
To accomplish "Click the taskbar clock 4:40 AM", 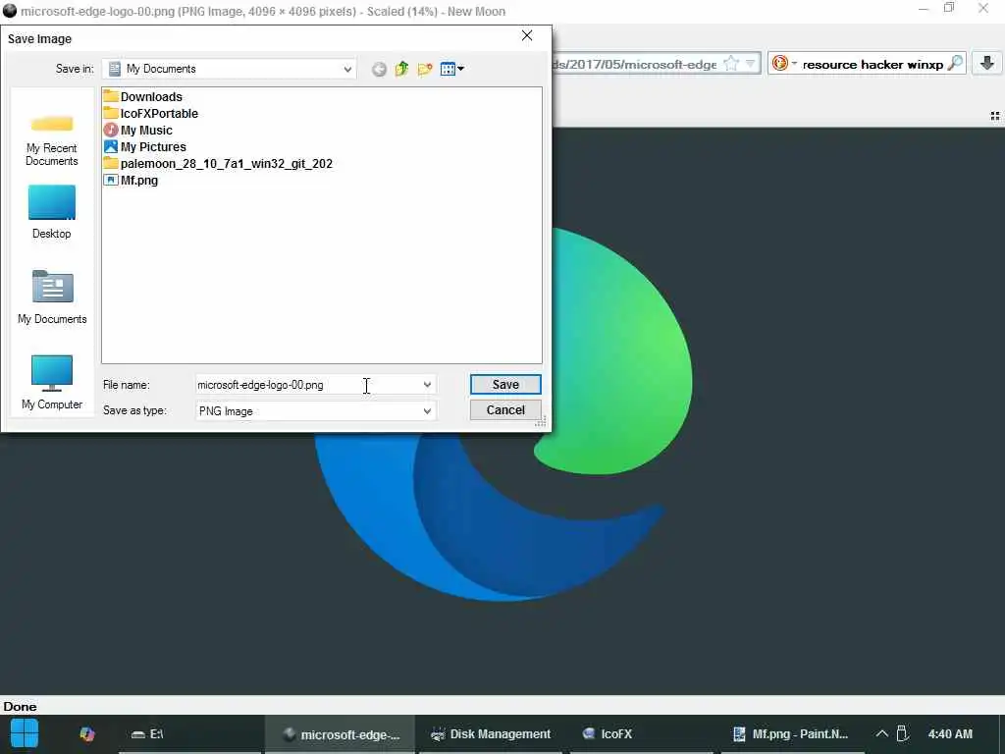I will point(950,734).
